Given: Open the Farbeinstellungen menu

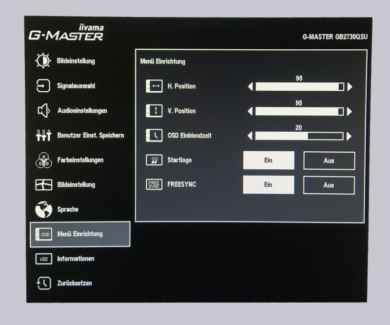Looking at the screenshot, I should (80, 160).
